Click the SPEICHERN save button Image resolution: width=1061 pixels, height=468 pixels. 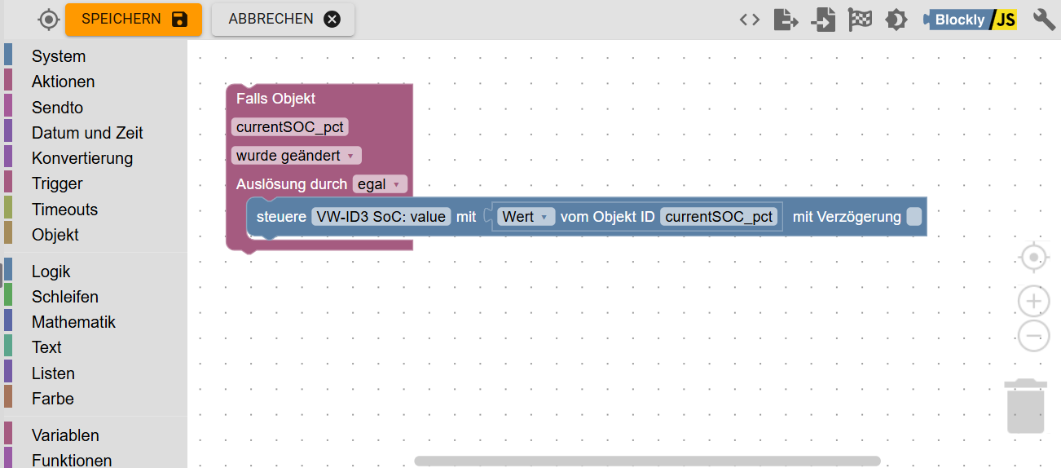tap(134, 19)
